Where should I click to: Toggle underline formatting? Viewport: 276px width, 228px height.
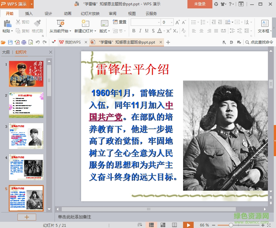click(147, 30)
